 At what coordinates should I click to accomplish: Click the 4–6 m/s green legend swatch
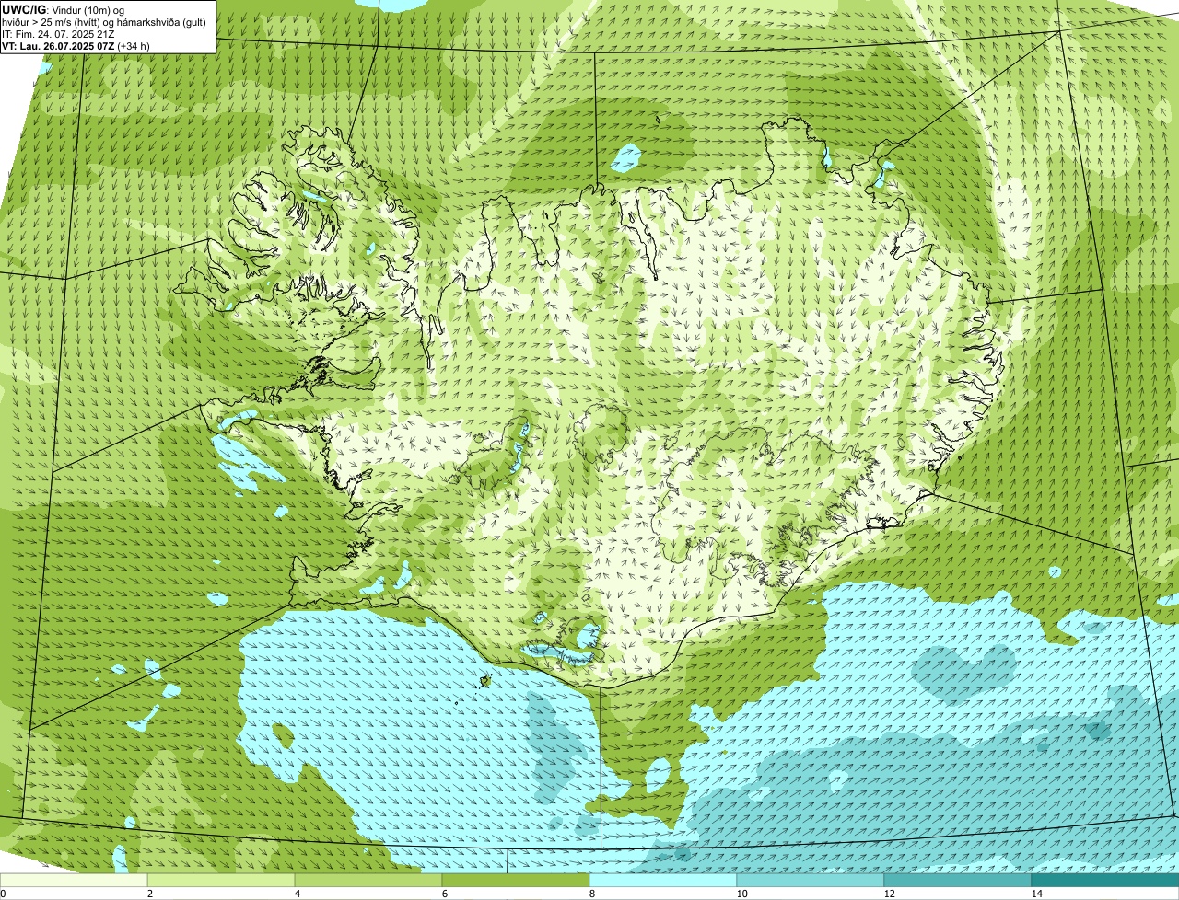click(368, 880)
